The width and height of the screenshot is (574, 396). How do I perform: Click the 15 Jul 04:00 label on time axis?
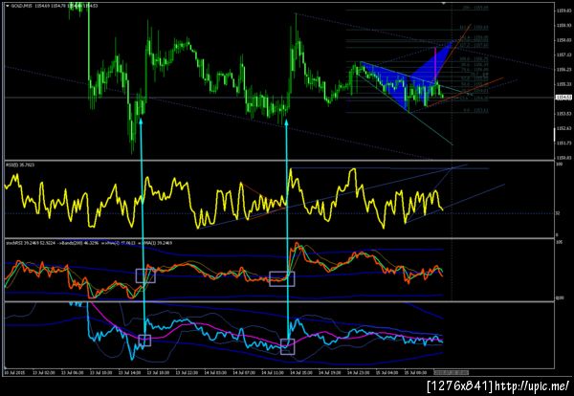pos(386,372)
